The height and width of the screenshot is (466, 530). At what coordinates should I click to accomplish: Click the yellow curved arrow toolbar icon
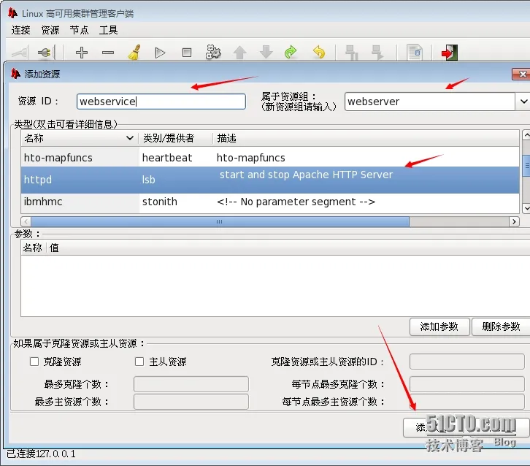tap(319, 53)
